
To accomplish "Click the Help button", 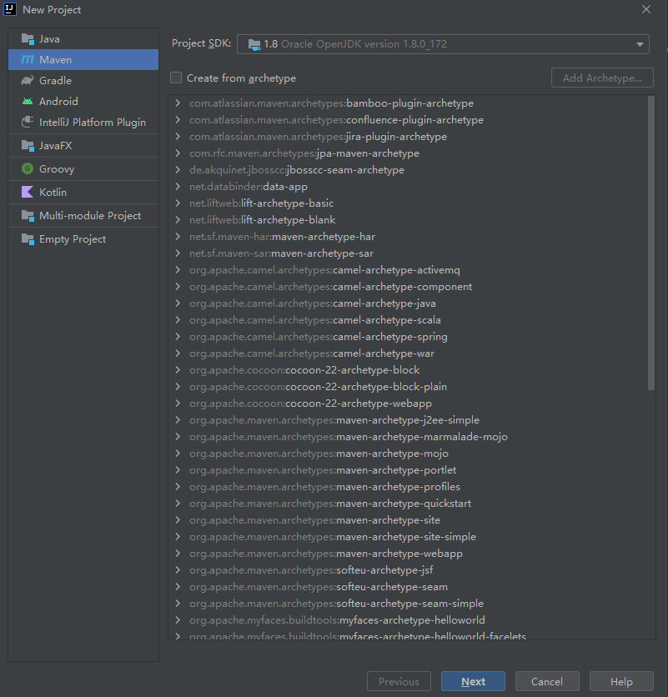I will click(x=621, y=681).
